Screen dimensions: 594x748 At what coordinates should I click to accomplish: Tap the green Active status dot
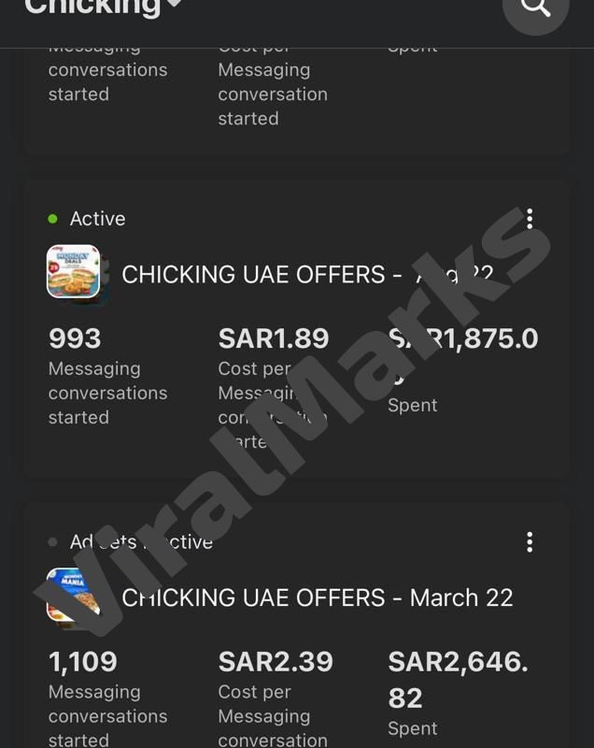(53, 219)
